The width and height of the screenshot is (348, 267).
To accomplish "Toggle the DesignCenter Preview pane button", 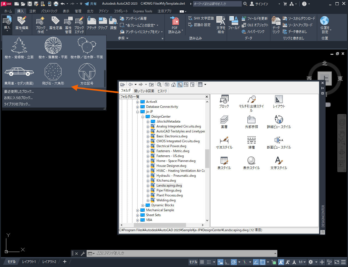I will pos(186,85).
